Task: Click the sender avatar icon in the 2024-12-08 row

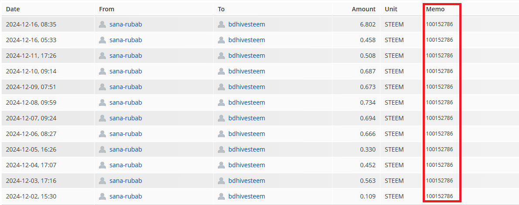Action: [x=102, y=102]
